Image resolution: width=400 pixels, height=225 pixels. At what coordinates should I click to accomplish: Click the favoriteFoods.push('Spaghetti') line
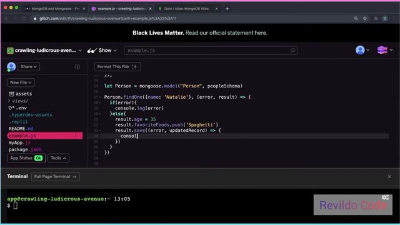click(x=167, y=125)
